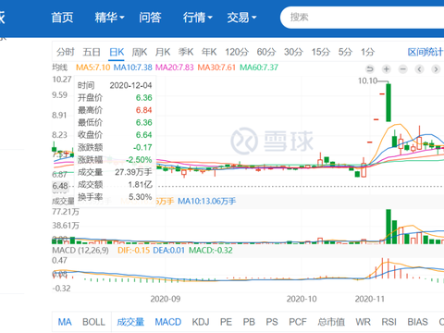This screenshot has width=444, height=333.
Task: Click the MA20:7.83 legend label
Action: pos(175,68)
